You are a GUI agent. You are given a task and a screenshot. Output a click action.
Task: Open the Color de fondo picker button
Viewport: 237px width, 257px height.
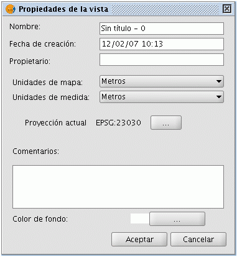(177, 219)
